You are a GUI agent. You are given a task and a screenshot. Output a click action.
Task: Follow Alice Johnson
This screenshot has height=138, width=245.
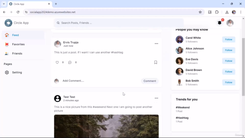(229, 50)
